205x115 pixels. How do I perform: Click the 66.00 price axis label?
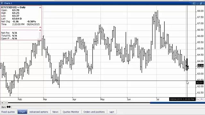tap(200, 36)
